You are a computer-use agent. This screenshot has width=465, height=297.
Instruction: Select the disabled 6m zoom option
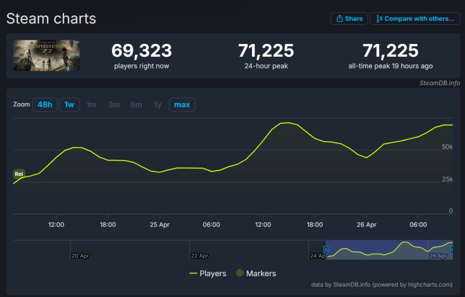[136, 105]
